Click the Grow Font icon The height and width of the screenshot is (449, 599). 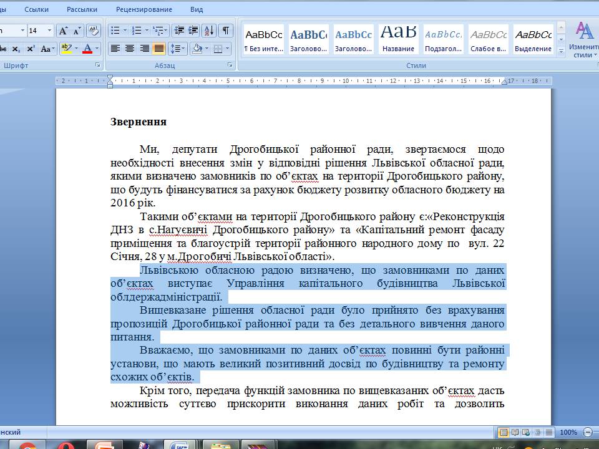coord(63,31)
